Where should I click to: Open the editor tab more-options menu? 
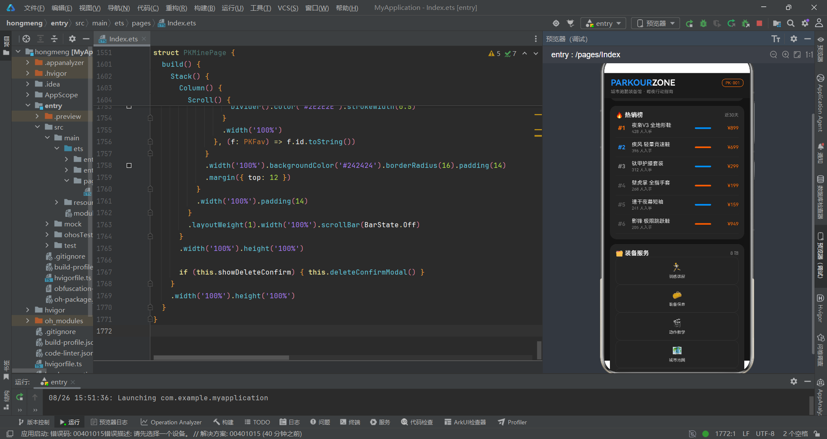point(536,39)
